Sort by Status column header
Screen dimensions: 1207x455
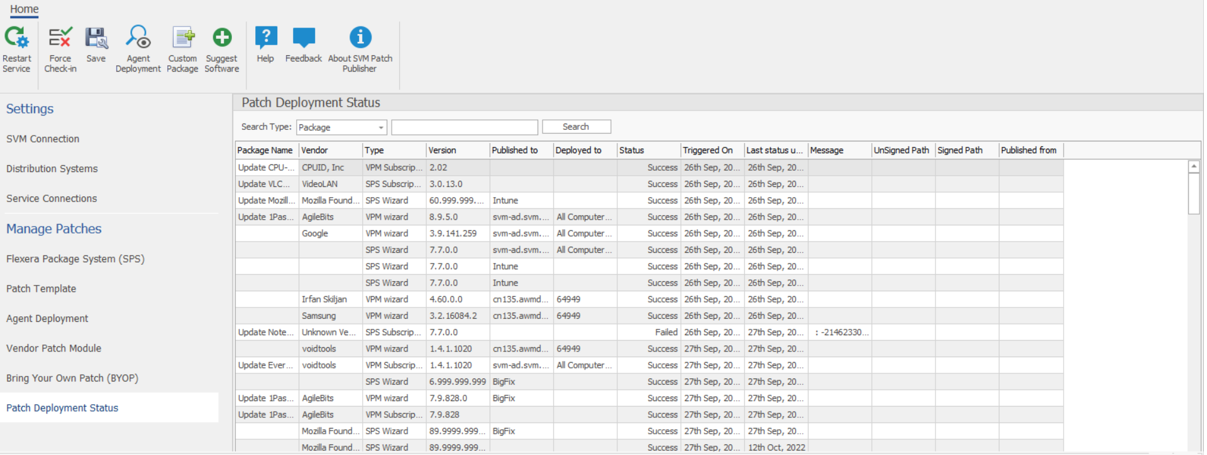649,151
